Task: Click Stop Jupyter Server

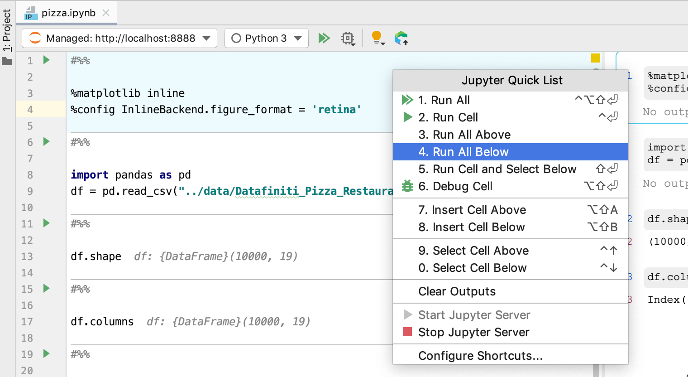Action: (x=473, y=332)
